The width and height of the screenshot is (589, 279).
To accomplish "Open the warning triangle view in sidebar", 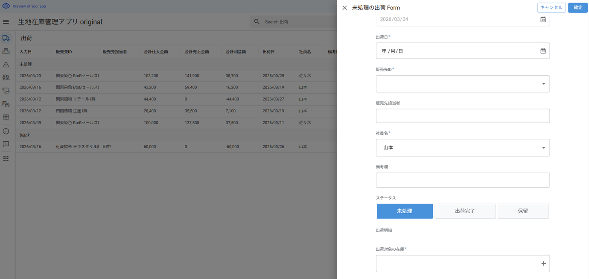I will (6, 65).
